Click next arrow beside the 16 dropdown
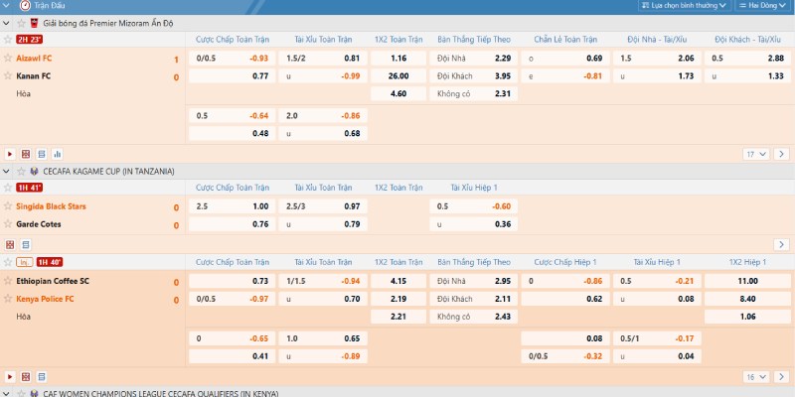This screenshot has width=795, height=397. [781, 377]
